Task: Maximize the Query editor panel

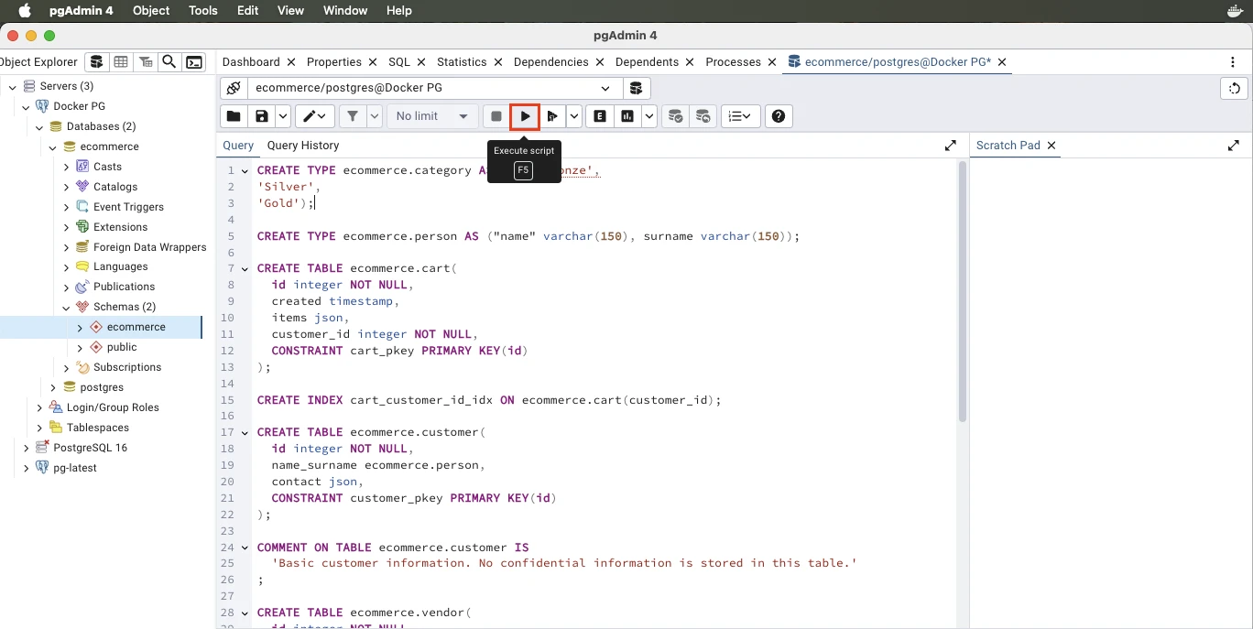Action: pyautogui.click(x=951, y=146)
